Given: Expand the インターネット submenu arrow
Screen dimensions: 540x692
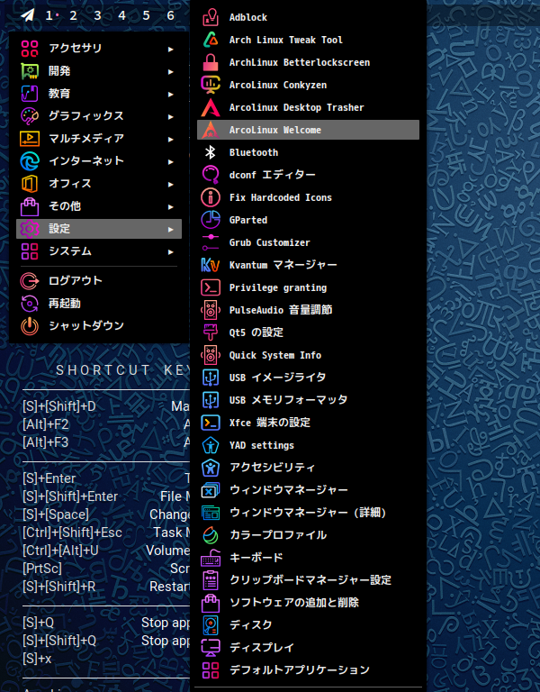Looking at the screenshot, I should [171, 161].
